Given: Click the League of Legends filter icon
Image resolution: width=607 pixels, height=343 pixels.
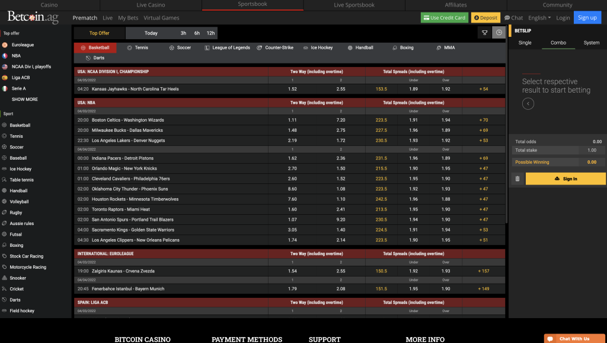Looking at the screenshot, I should (x=207, y=47).
